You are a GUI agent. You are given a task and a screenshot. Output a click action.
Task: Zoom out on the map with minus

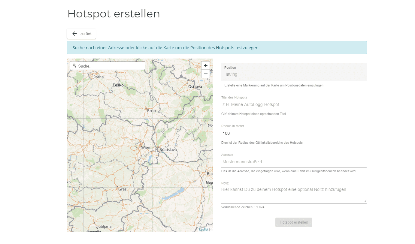point(205,74)
